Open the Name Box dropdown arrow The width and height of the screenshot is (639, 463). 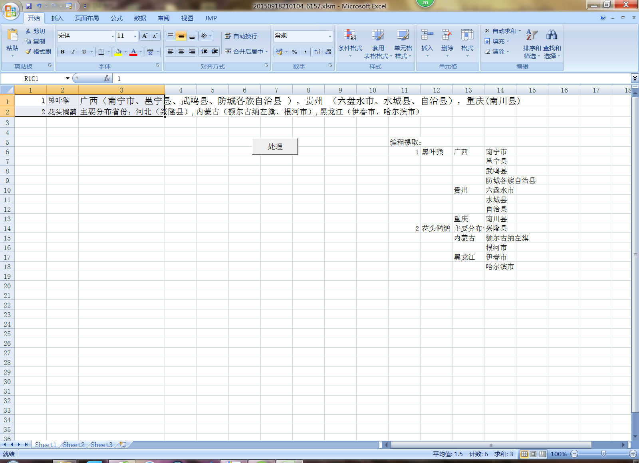[67, 79]
